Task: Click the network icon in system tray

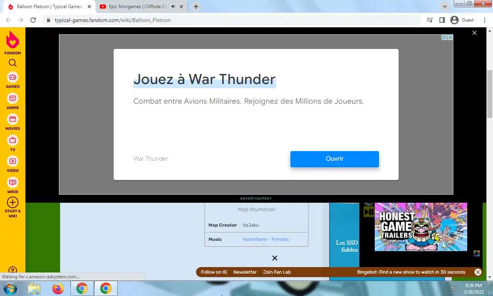Action: [454, 288]
